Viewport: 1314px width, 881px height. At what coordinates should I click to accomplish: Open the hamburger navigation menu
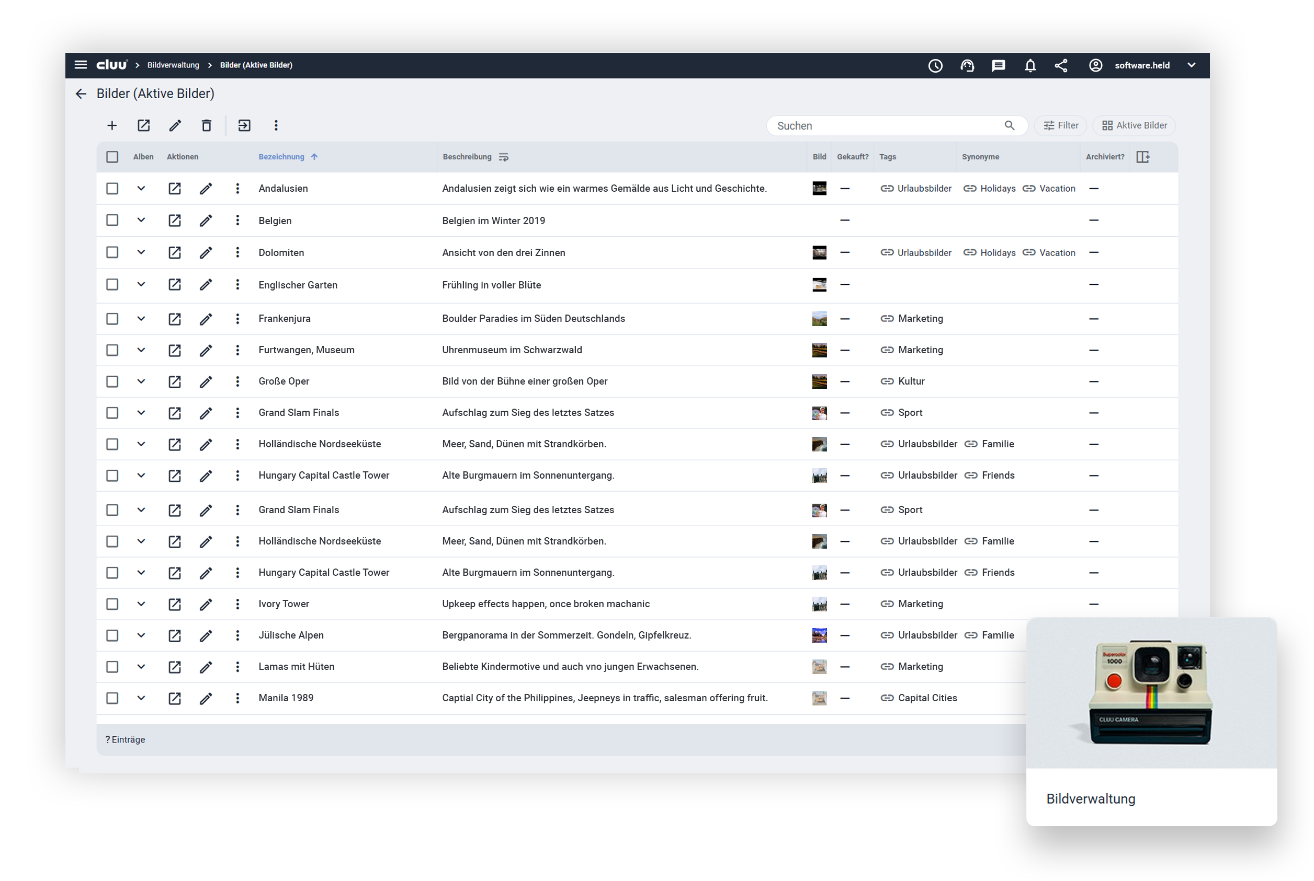pyautogui.click(x=81, y=65)
